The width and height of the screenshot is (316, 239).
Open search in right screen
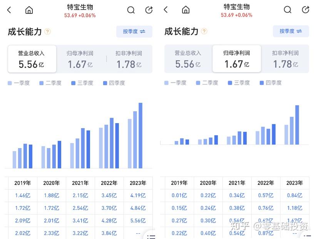pos(288,10)
